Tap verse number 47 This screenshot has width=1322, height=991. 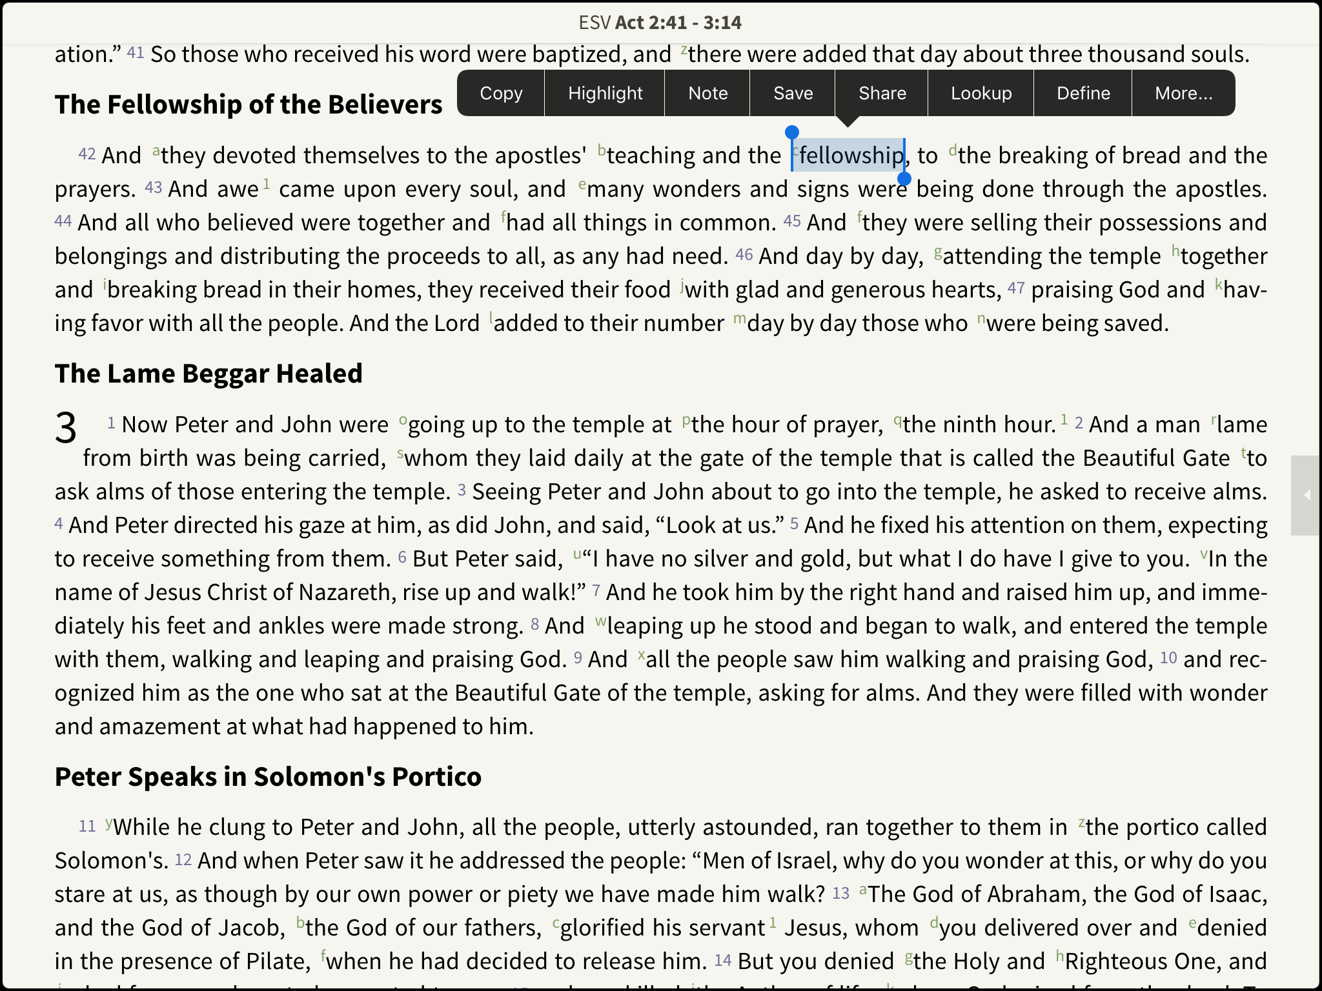point(1016,288)
